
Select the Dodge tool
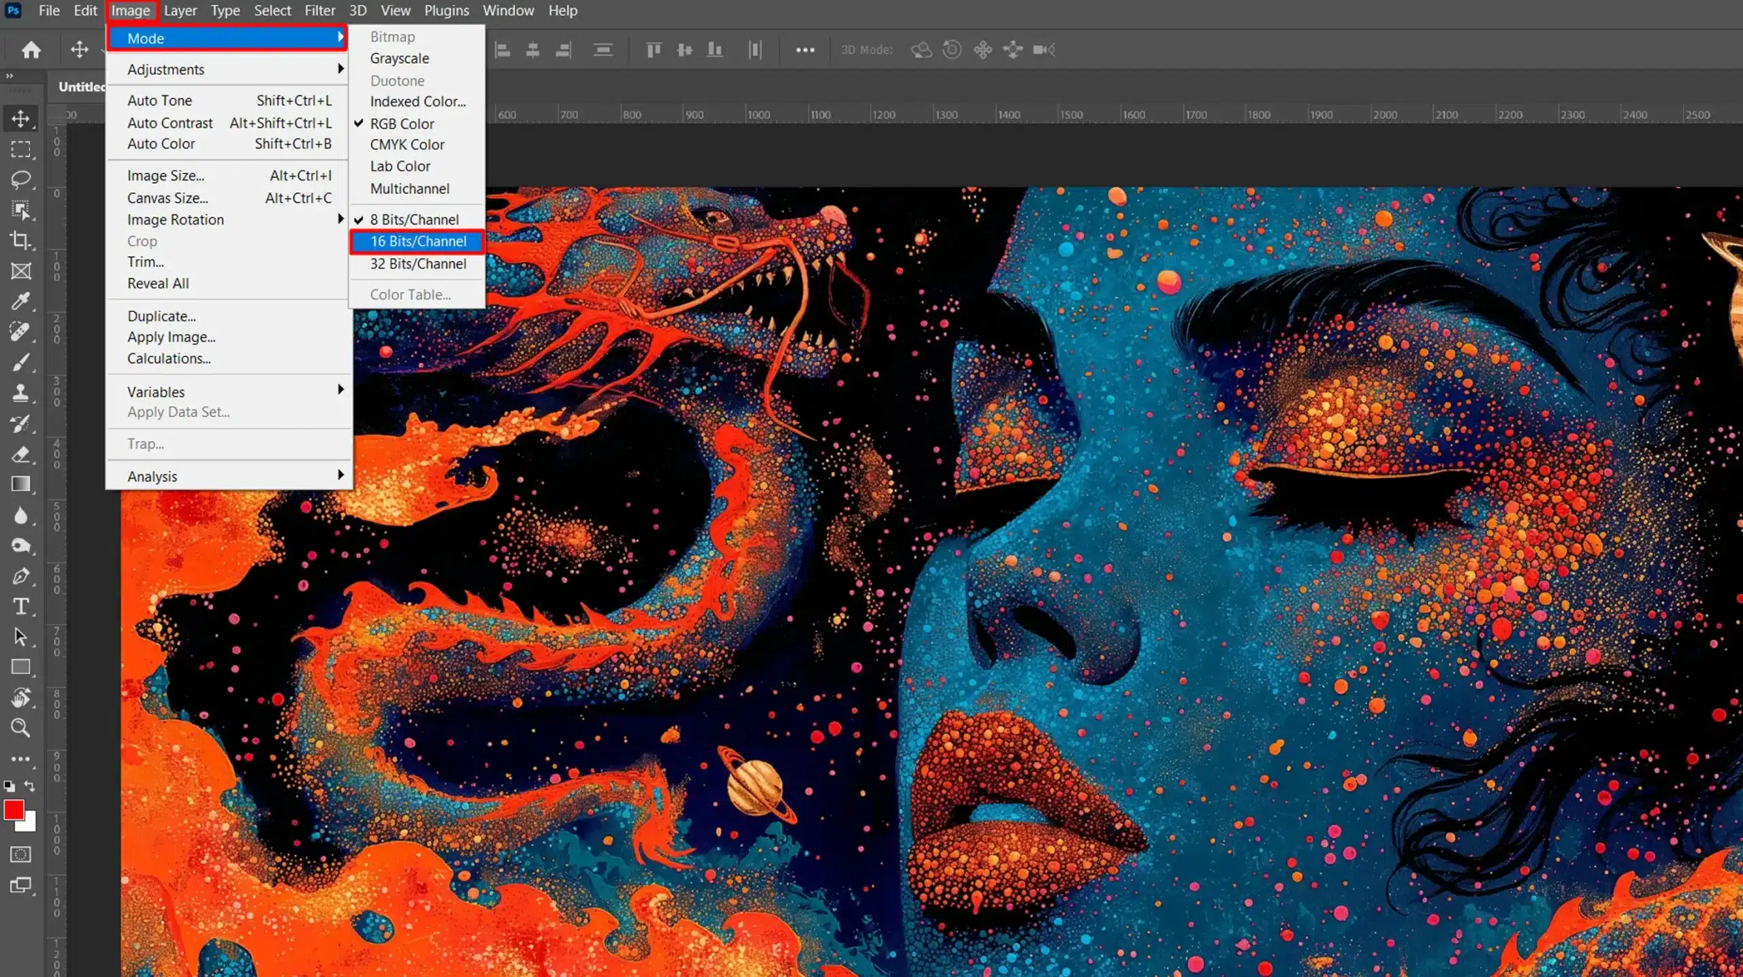(20, 545)
